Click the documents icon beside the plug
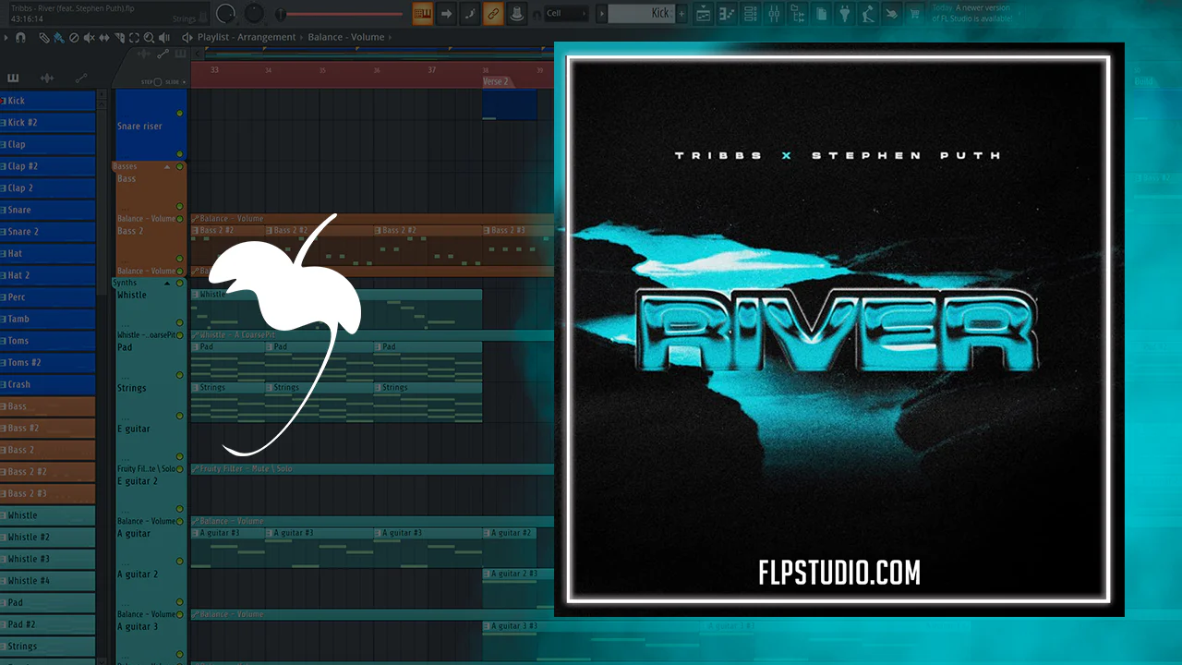This screenshot has width=1182, height=665. [x=821, y=13]
